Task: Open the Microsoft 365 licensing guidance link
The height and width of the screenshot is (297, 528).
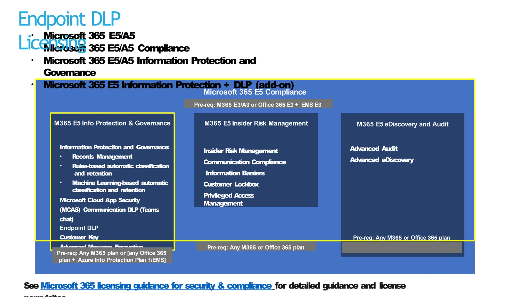Action: (x=156, y=286)
